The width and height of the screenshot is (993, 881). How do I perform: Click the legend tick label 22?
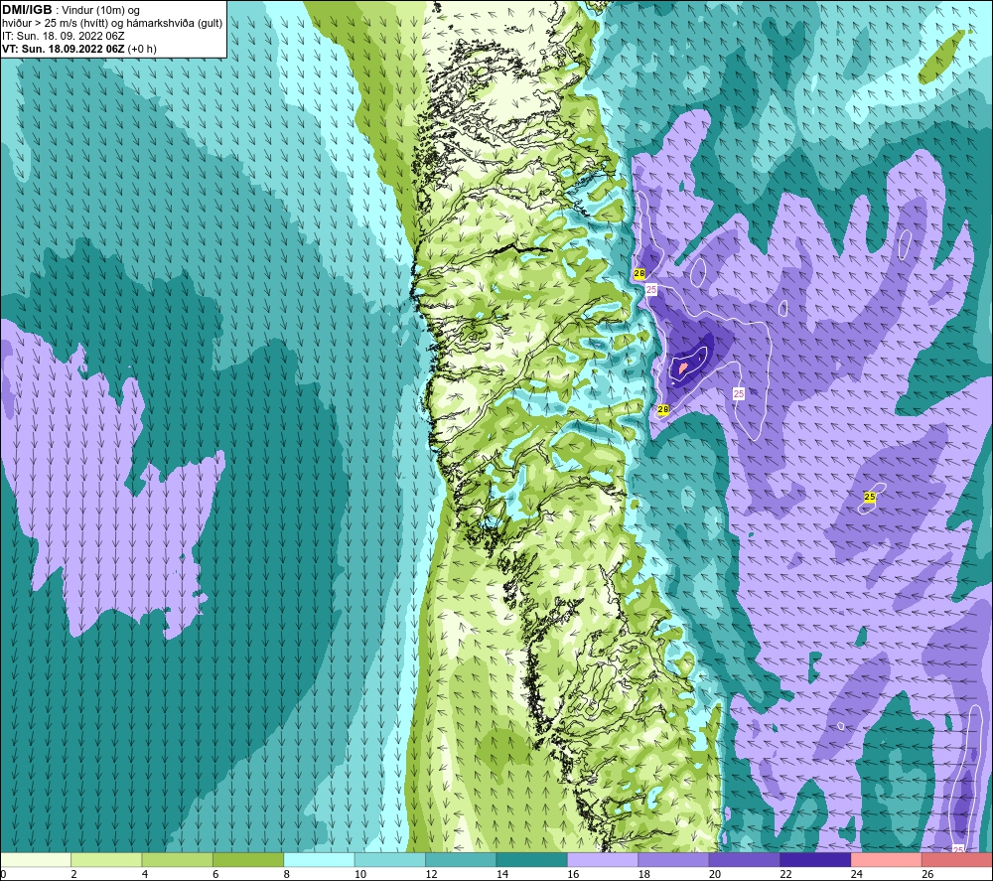coord(785,874)
